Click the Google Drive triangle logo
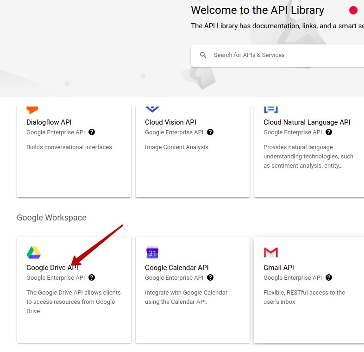Image resolution: width=364 pixels, height=352 pixels. click(34, 252)
